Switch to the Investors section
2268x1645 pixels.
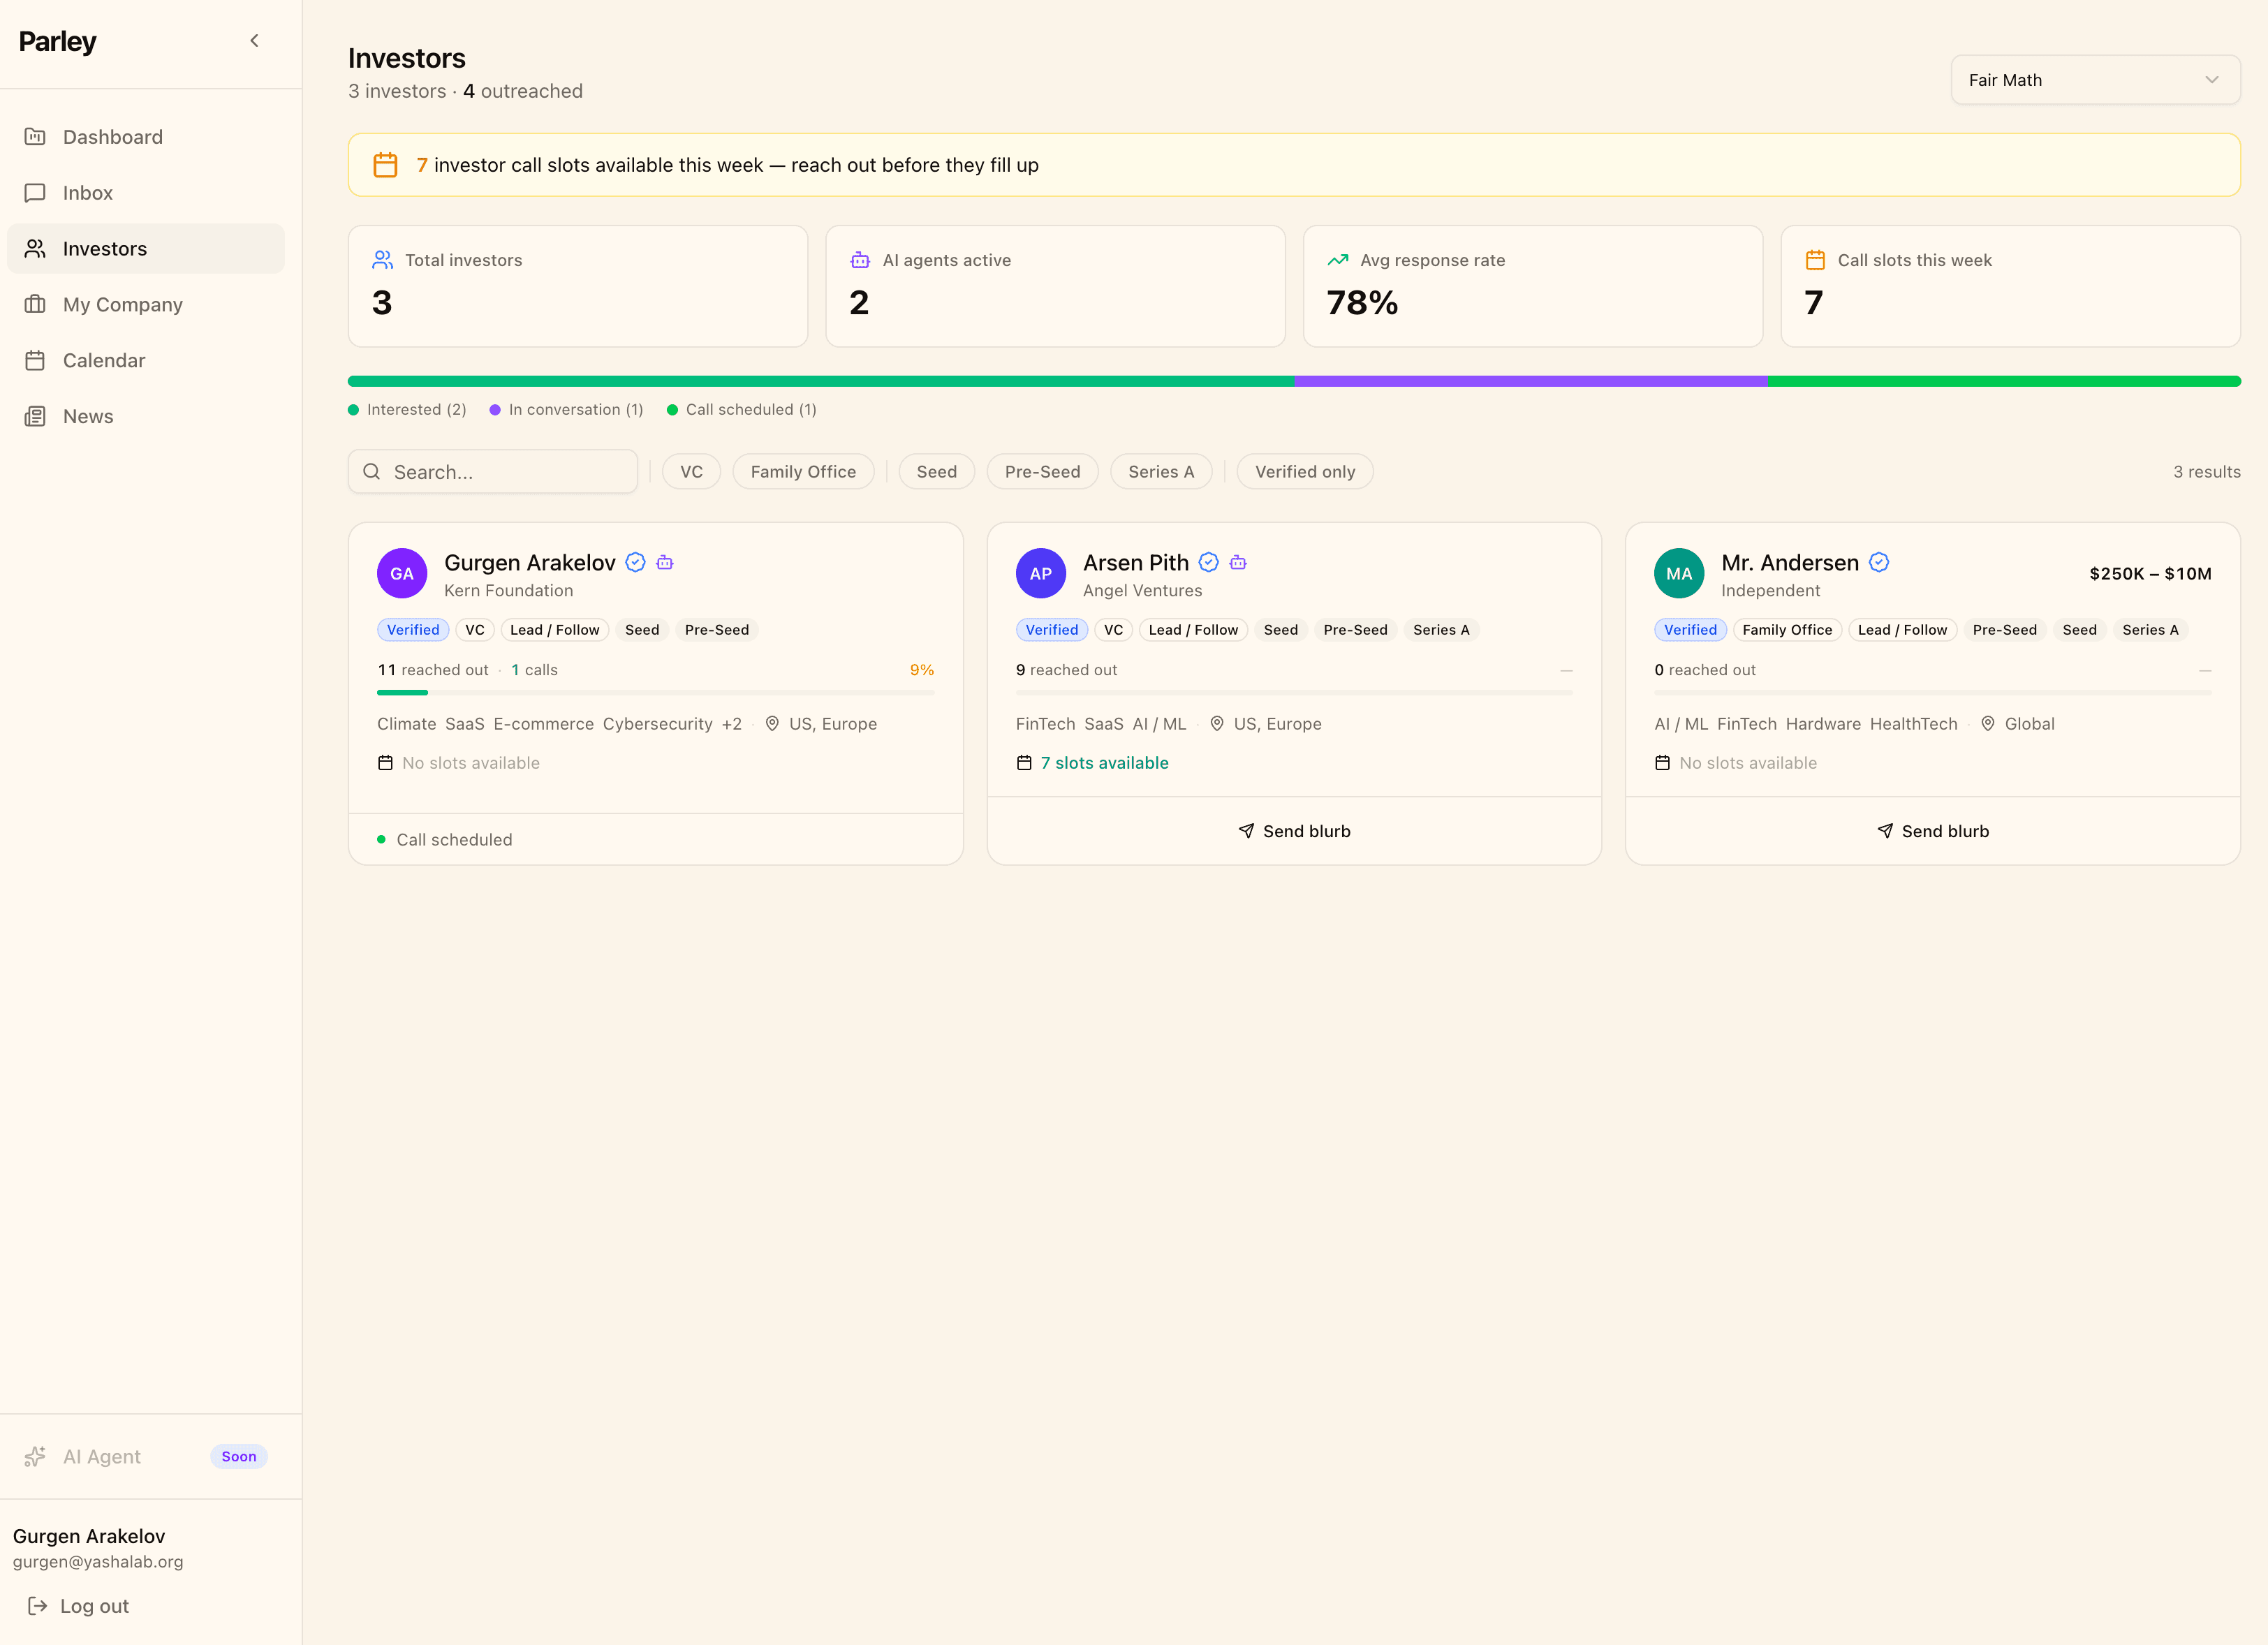[104, 248]
